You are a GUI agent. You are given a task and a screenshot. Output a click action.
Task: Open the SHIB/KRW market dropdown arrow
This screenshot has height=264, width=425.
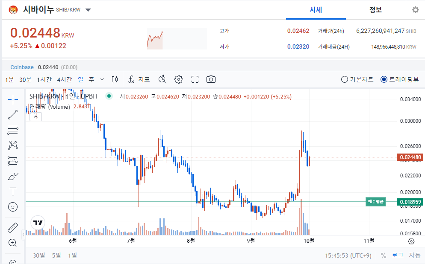[x=88, y=10]
